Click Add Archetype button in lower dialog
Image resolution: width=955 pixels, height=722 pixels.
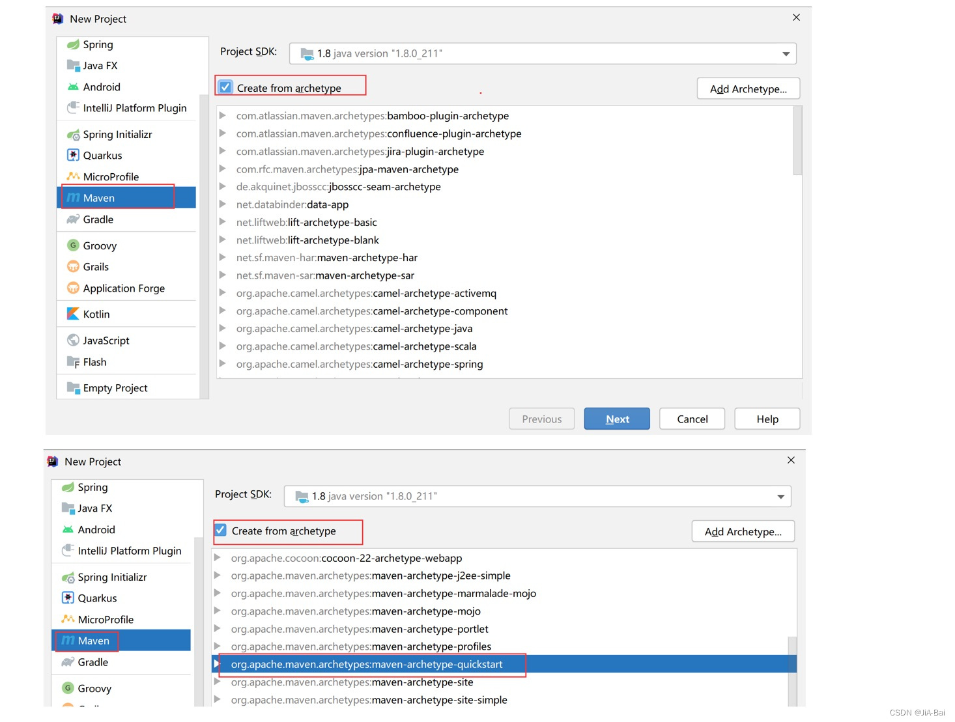pos(743,531)
